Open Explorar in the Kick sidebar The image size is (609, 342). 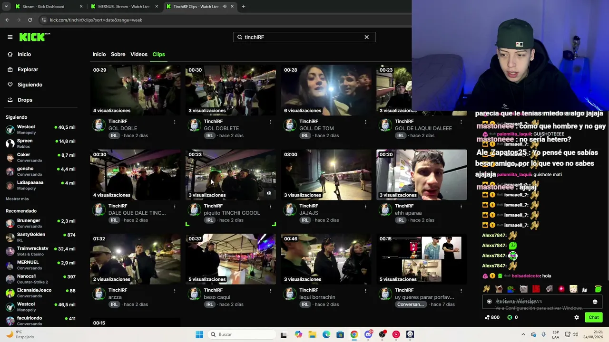pyautogui.click(x=28, y=69)
